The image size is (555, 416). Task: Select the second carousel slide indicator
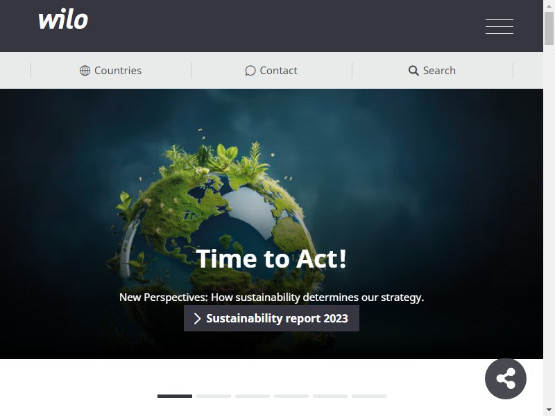214,396
